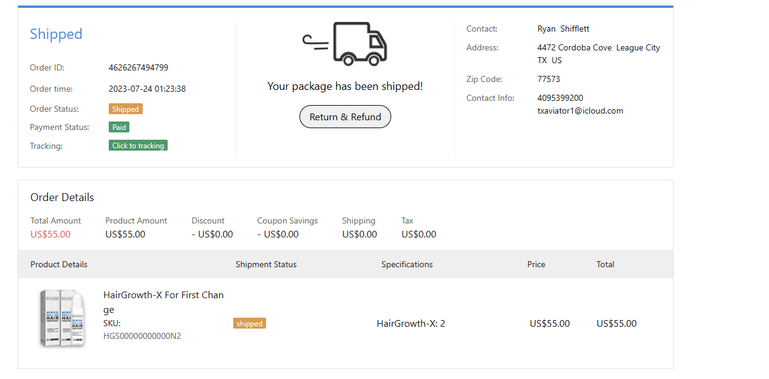Click the HairGrowth-X product thumbnail image
This screenshot has height=379, width=769.
point(63,318)
